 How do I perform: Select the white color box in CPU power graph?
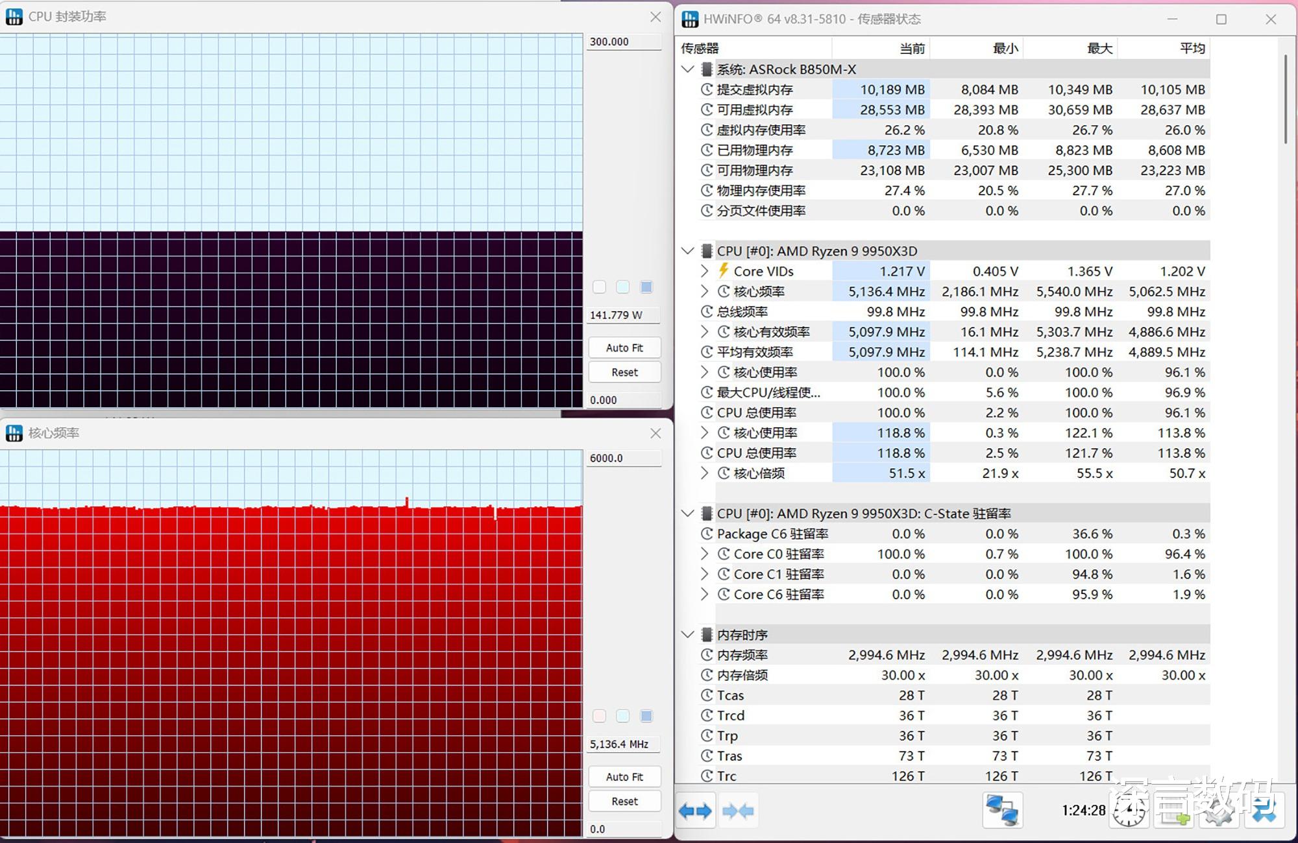pos(599,287)
